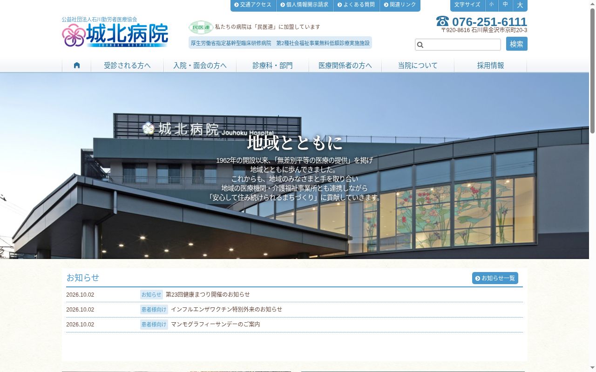The image size is (596, 372).
Task: Open 交通アクセス link
Action: (x=253, y=5)
